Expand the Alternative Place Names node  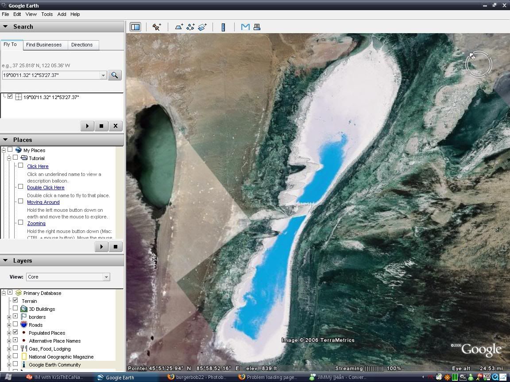click(x=9, y=341)
